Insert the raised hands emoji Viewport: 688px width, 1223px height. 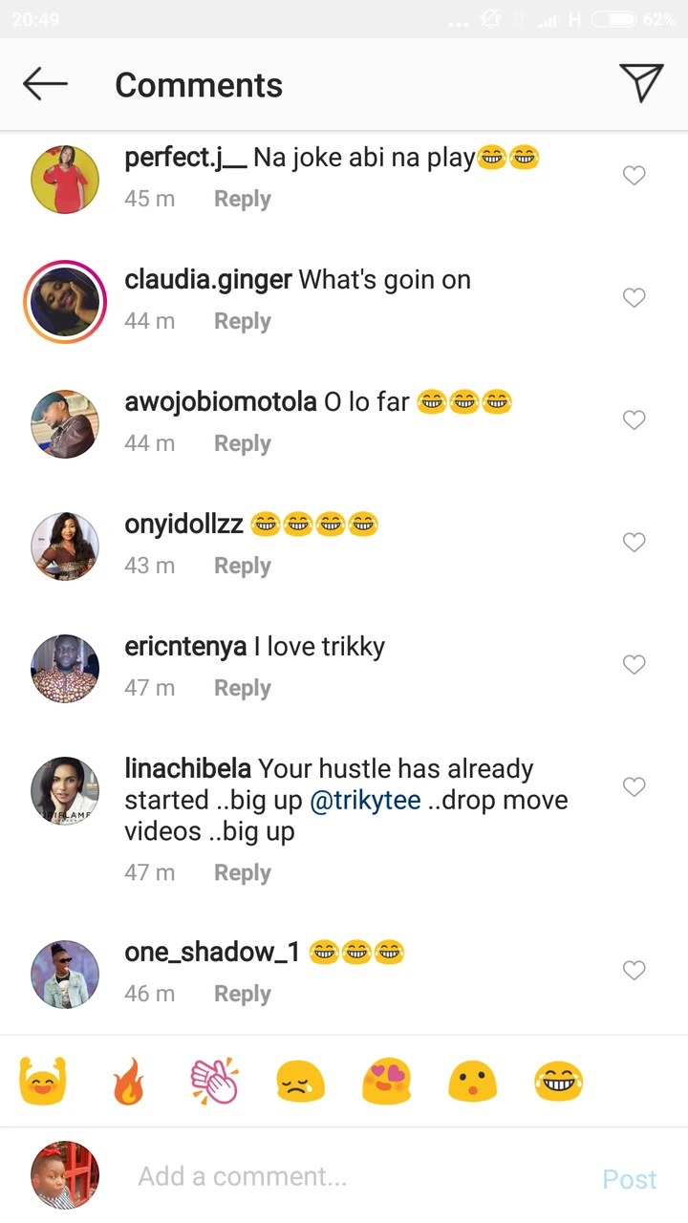coord(43,1083)
